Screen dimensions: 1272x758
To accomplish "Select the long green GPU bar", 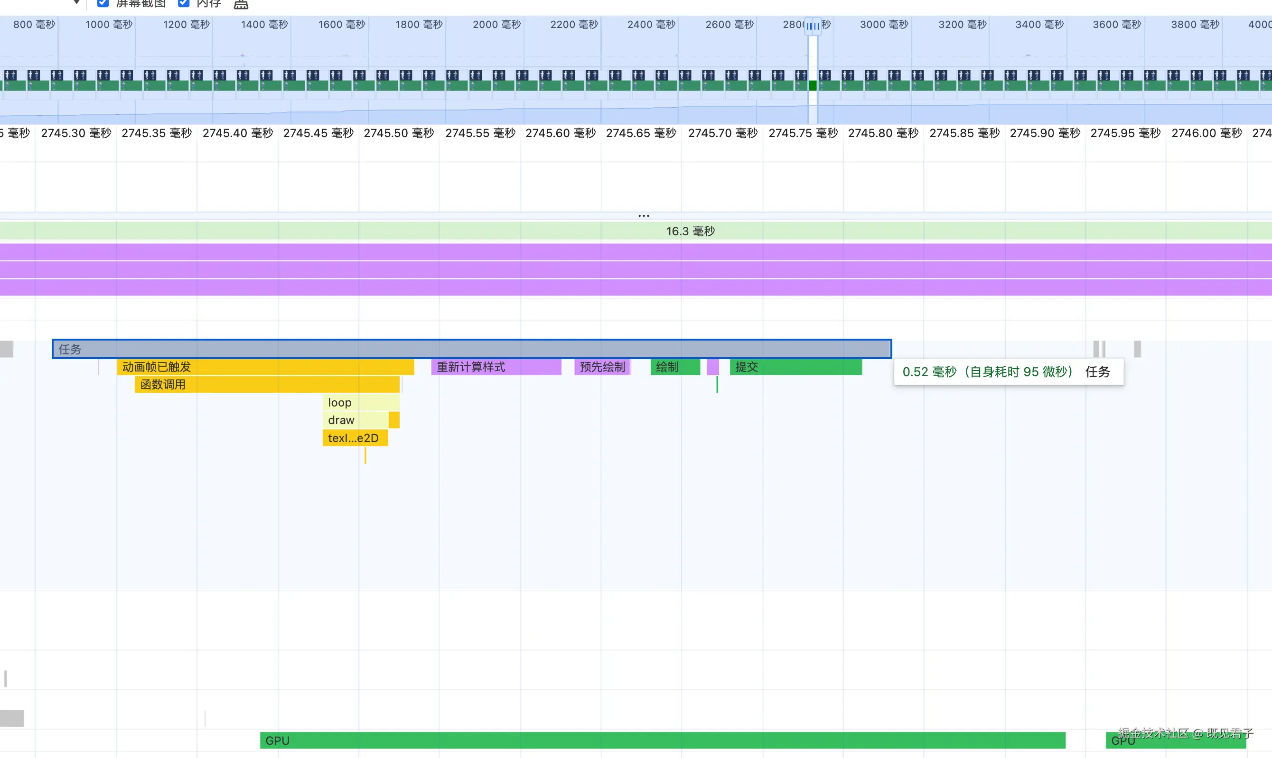I will (662, 740).
